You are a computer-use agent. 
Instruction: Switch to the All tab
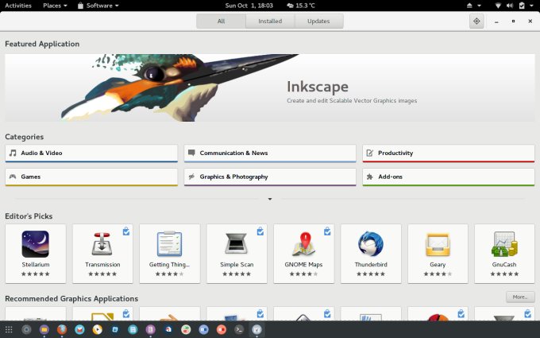(x=221, y=21)
